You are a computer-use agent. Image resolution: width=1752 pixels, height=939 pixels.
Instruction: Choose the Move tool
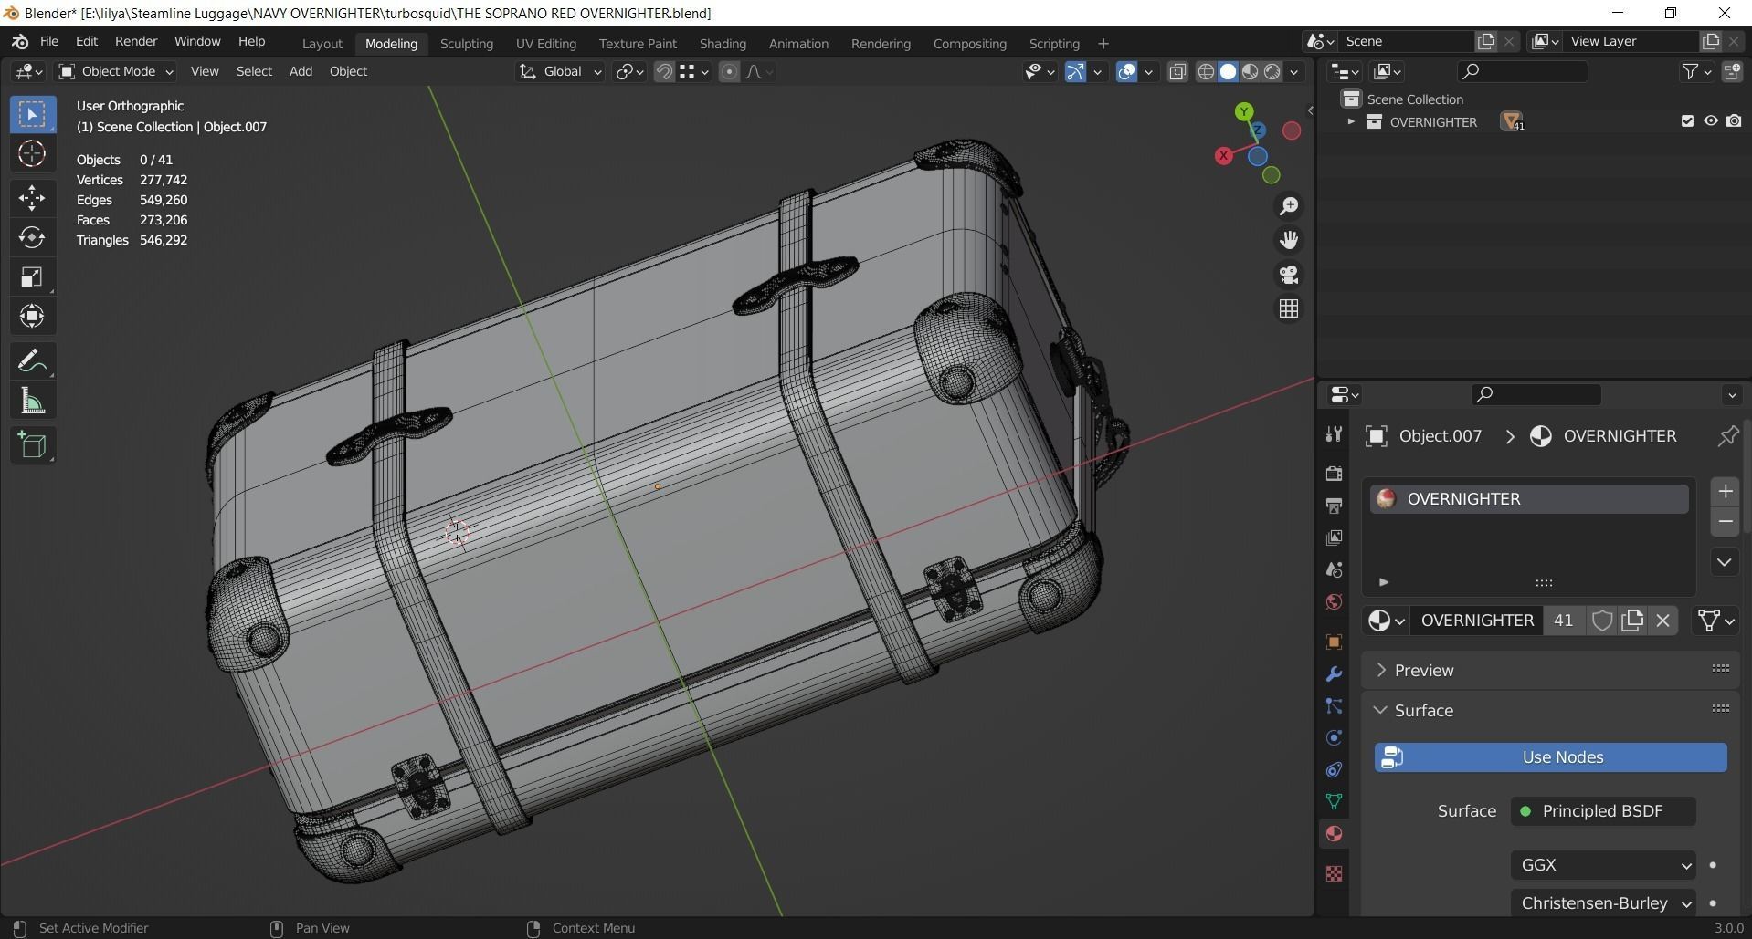[32, 198]
